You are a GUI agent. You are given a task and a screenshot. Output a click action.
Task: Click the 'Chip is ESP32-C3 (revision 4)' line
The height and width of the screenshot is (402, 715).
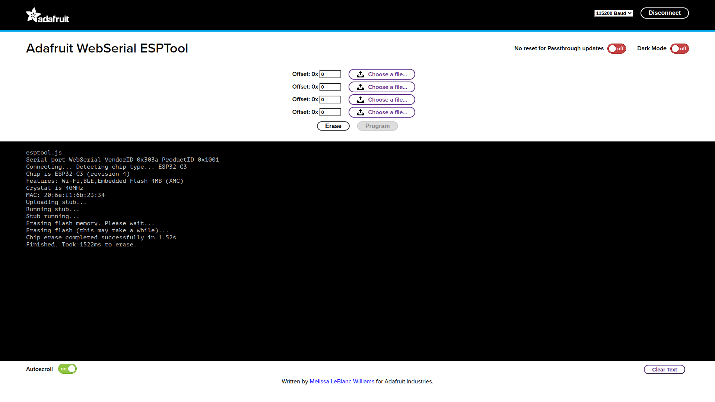(78, 174)
